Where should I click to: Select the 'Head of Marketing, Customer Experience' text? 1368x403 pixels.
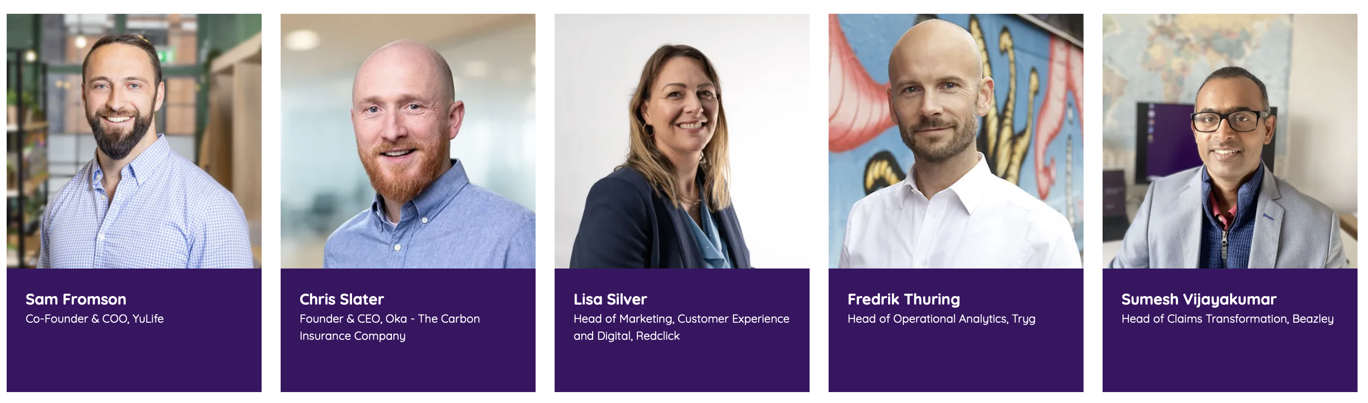pyautogui.click(x=681, y=319)
